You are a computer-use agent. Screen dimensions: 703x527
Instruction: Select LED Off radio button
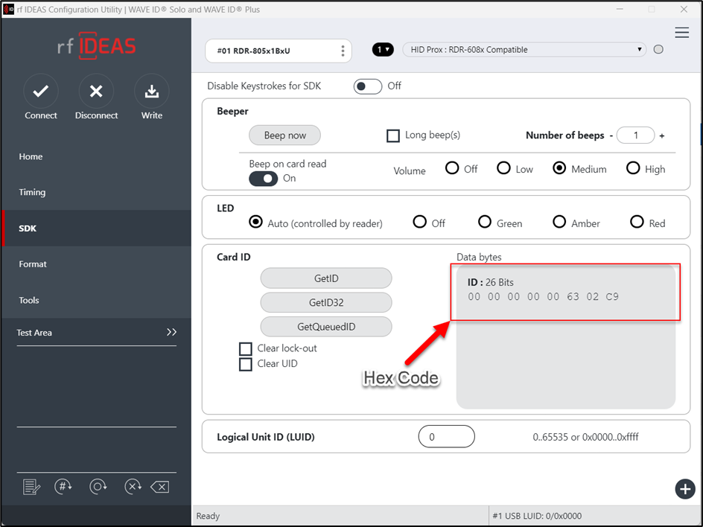[420, 222]
